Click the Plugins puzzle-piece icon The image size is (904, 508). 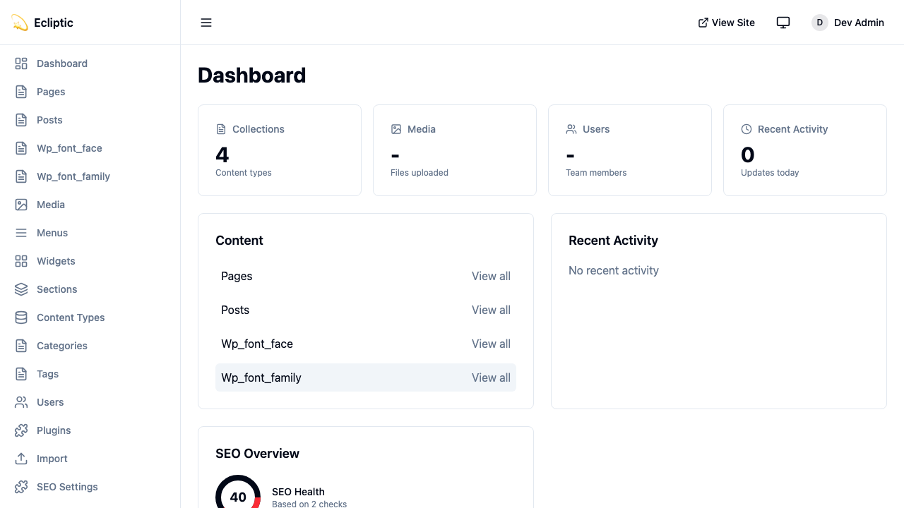point(20,430)
